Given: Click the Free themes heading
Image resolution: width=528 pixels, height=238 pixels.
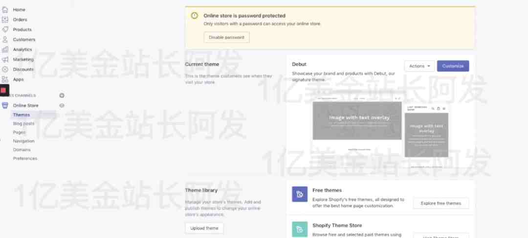Looking at the screenshot, I should point(327,190).
